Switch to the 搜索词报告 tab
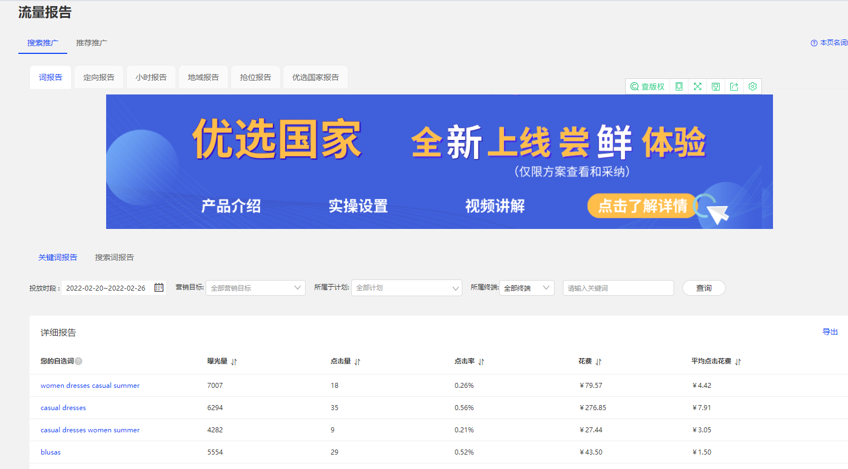848x469 pixels. point(114,257)
